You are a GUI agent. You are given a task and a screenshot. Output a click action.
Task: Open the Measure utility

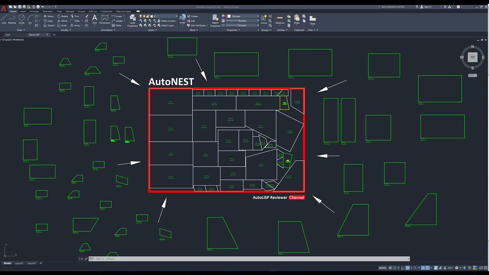click(x=280, y=19)
